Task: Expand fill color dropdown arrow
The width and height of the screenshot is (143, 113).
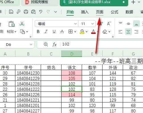Action: point(87,32)
